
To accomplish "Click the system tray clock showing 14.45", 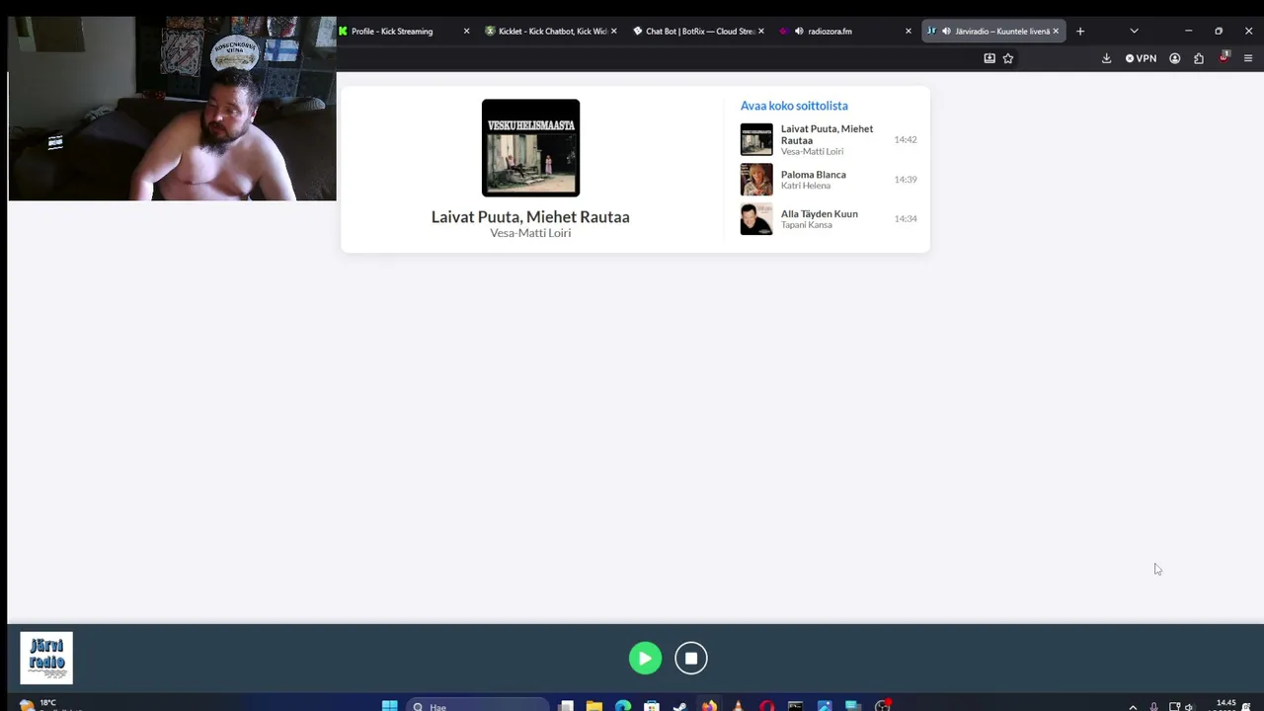I will [1226, 705].
